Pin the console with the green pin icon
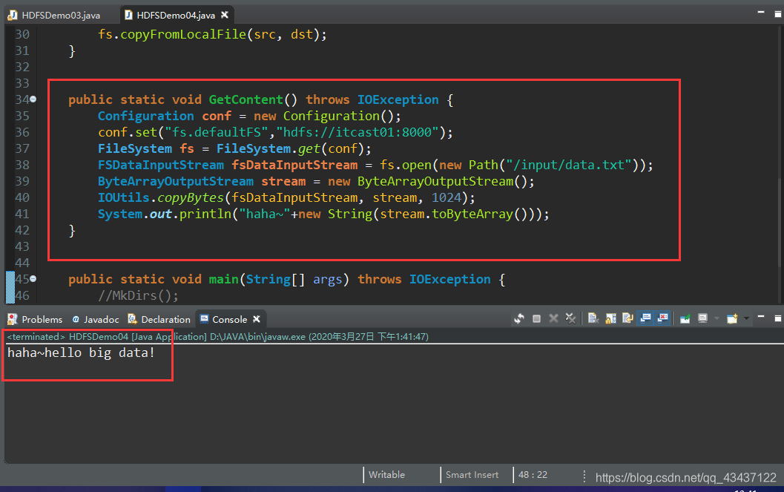This screenshot has height=492, width=784. (x=685, y=318)
